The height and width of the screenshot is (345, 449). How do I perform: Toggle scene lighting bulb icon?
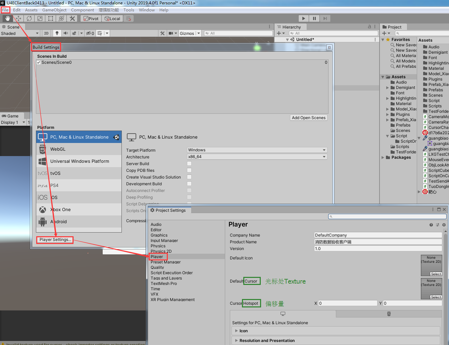point(57,33)
